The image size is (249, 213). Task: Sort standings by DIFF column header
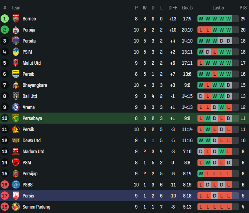tap(173, 8)
